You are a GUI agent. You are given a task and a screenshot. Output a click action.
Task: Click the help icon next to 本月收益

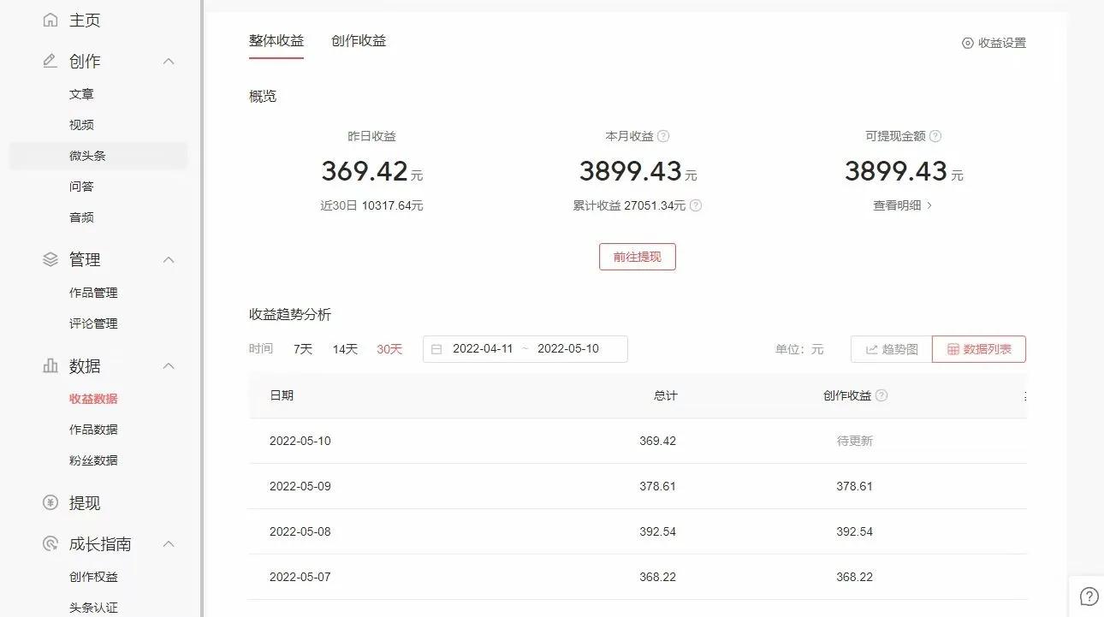click(663, 136)
